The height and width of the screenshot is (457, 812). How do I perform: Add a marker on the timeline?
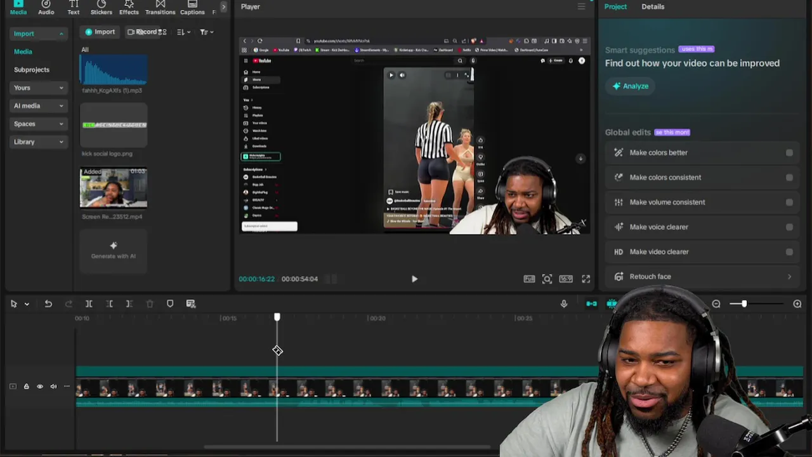tap(170, 304)
